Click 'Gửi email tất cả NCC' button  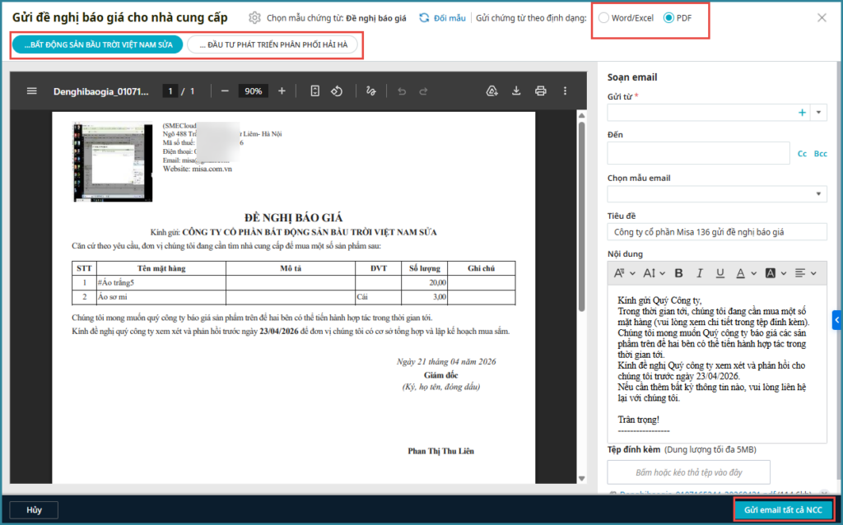pyautogui.click(x=782, y=509)
